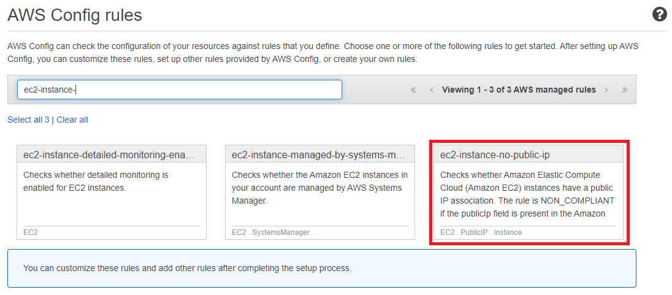The width and height of the screenshot is (672, 295).
Task: Select the ec2-instance-no-public-ip rule card title
Action: pos(495,155)
